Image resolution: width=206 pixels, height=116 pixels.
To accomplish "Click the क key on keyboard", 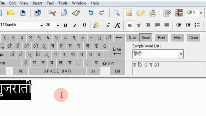I will click(x=73, y=54).
